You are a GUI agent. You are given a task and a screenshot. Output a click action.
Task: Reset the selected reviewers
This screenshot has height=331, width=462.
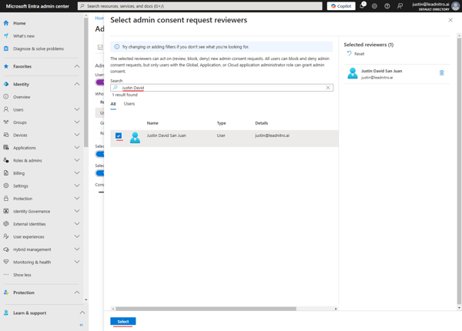point(355,54)
